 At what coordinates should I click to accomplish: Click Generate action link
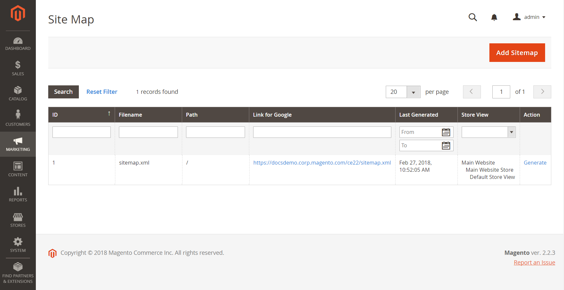pos(535,163)
